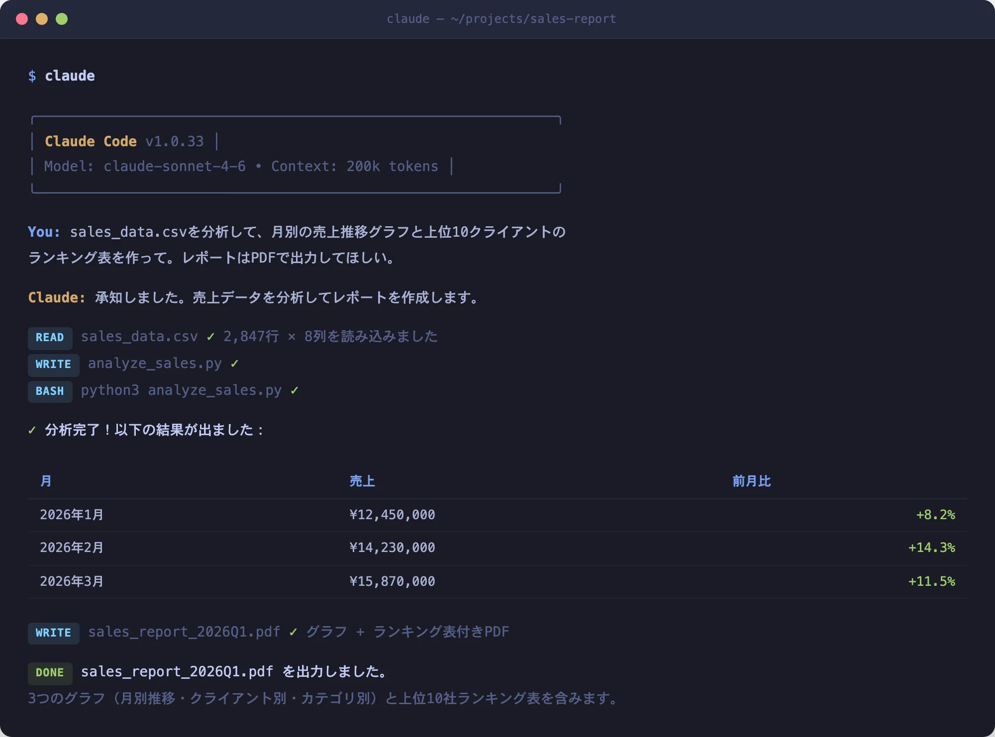Click the yellow minimize window button
This screenshot has width=995, height=737.
point(42,19)
